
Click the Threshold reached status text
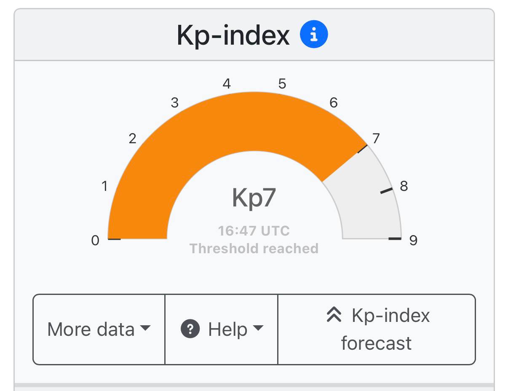click(x=254, y=248)
